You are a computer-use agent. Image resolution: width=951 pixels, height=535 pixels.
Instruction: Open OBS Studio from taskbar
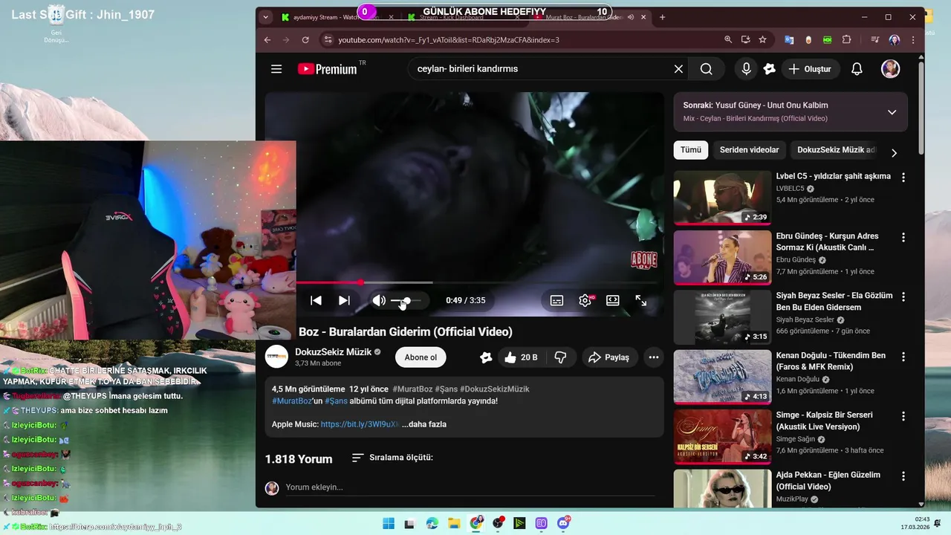tap(498, 523)
